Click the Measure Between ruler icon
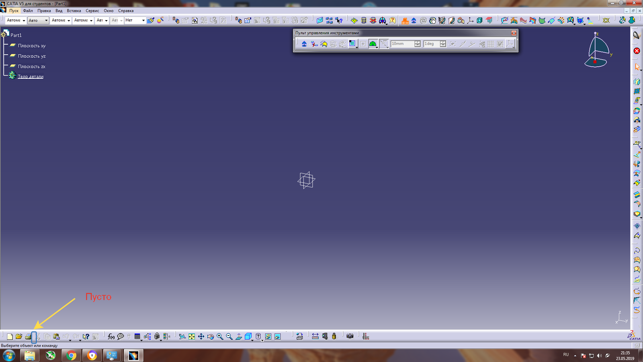643x362 pixels. click(x=315, y=336)
